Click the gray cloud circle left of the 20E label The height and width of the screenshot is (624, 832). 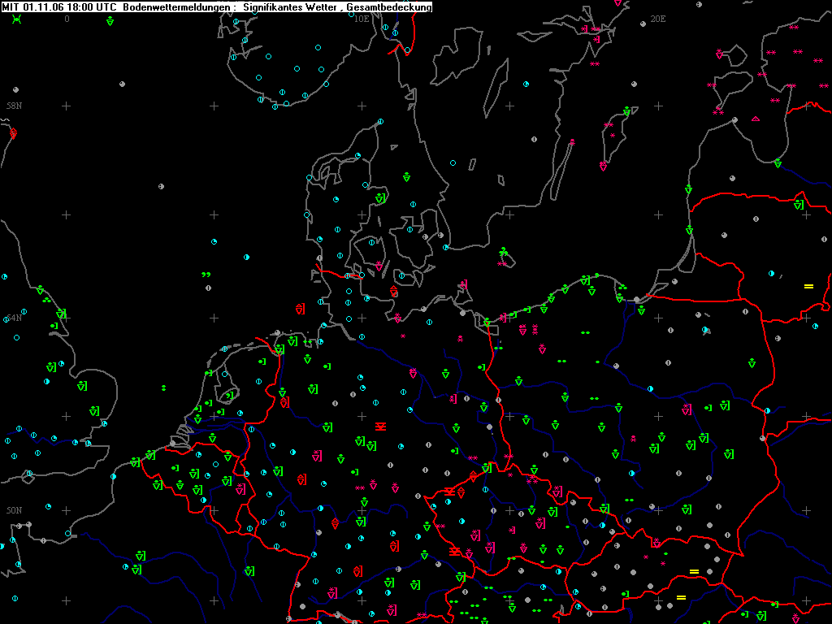pyautogui.click(x=643, y=24)
